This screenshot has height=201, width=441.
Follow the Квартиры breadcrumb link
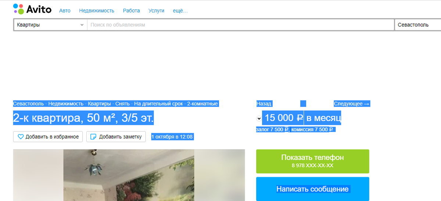pos(99,104)
